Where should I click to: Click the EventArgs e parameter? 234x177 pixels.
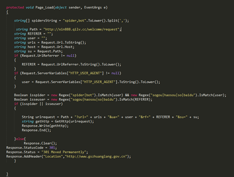[x=95, y=7]
